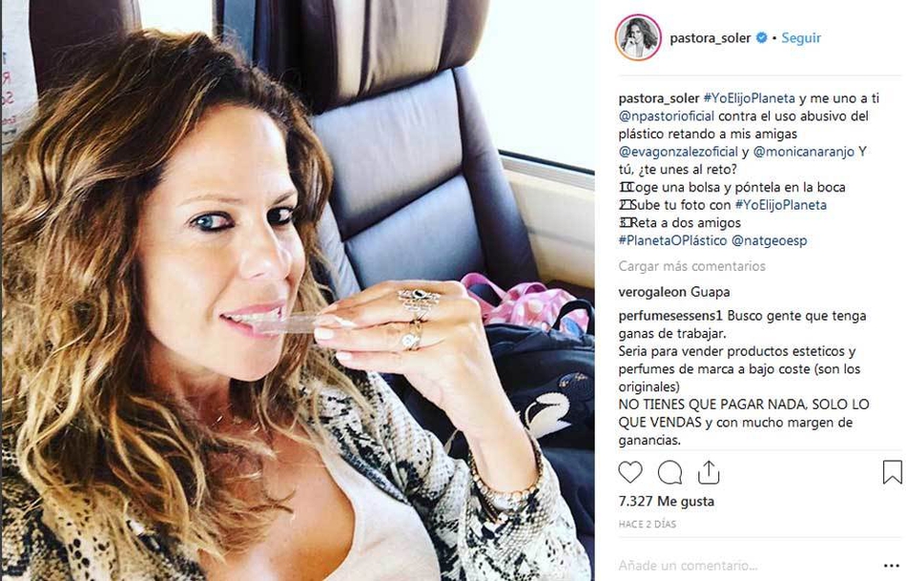Open the @evagonzalezoficial profile link

pos(678,152)
